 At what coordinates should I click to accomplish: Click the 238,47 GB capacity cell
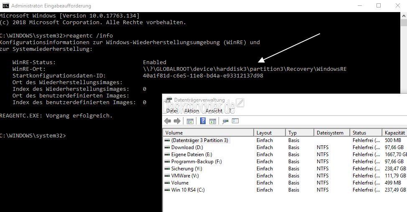click(x=395, y=169)
